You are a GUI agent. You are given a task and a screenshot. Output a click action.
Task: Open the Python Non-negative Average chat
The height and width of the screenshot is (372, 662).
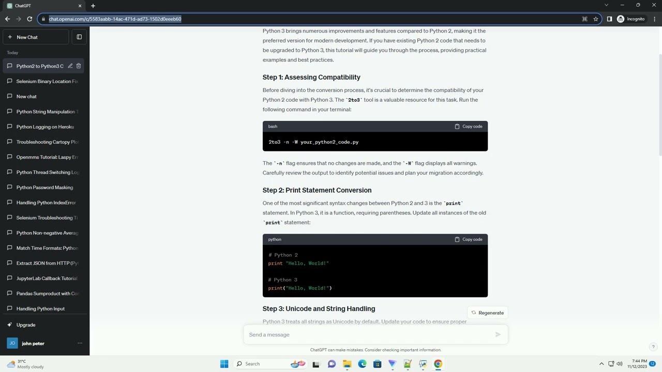pyautogui.click(x=44, y=233)
